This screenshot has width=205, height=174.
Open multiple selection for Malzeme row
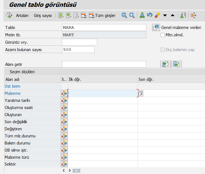coord(140,93)
